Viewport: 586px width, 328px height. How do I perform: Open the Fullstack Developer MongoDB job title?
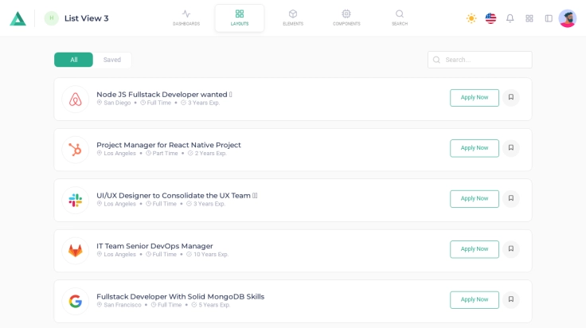[180, 296]
